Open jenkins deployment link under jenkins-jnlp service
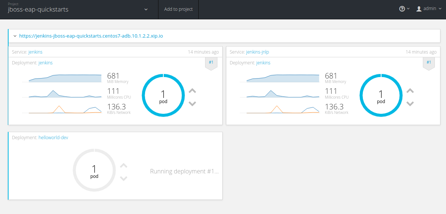Viewport: 446px width, 214px height. coord(263,63)
